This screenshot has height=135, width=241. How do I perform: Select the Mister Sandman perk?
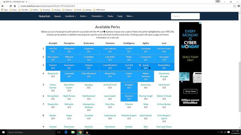coord(146,75)
